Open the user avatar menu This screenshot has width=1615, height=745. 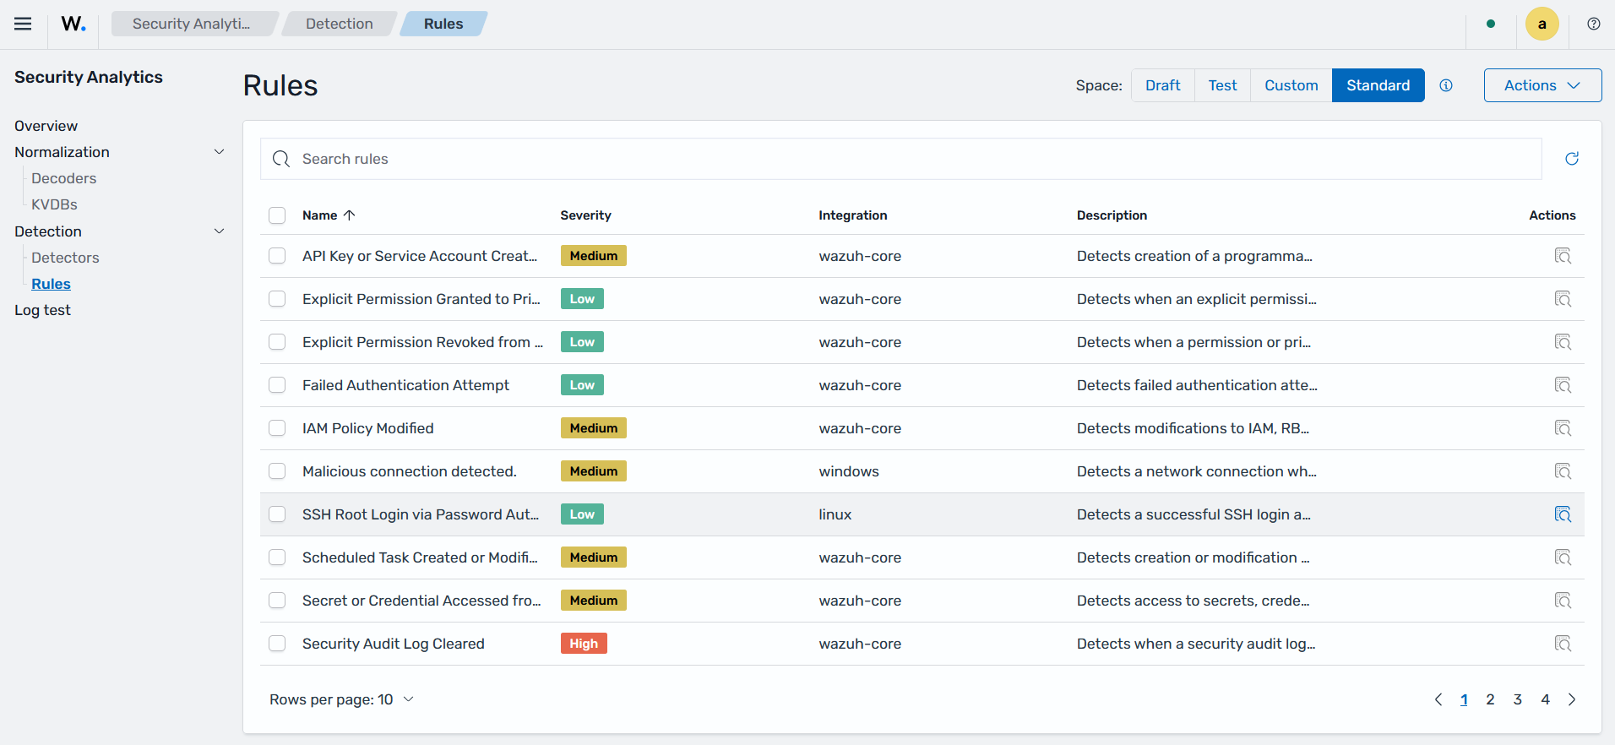coord(1542,24)
